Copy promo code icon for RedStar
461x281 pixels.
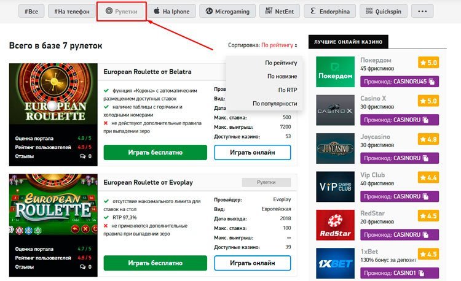[425, 234]
